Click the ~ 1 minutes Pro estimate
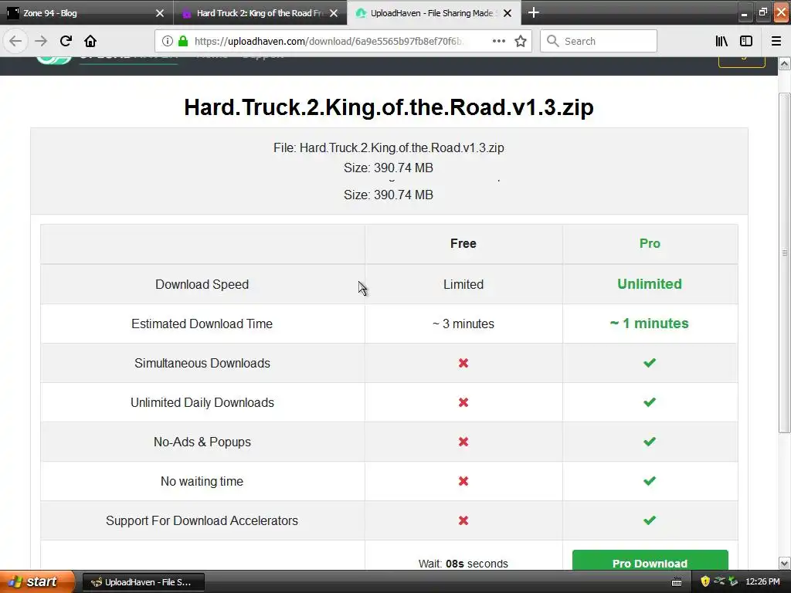Image resolution: width=791 pixels, height=593 pixels. pos(649,324)
